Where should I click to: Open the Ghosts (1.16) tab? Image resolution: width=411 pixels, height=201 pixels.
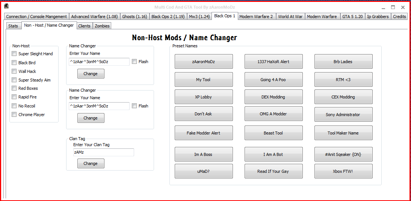pos(135,17)
